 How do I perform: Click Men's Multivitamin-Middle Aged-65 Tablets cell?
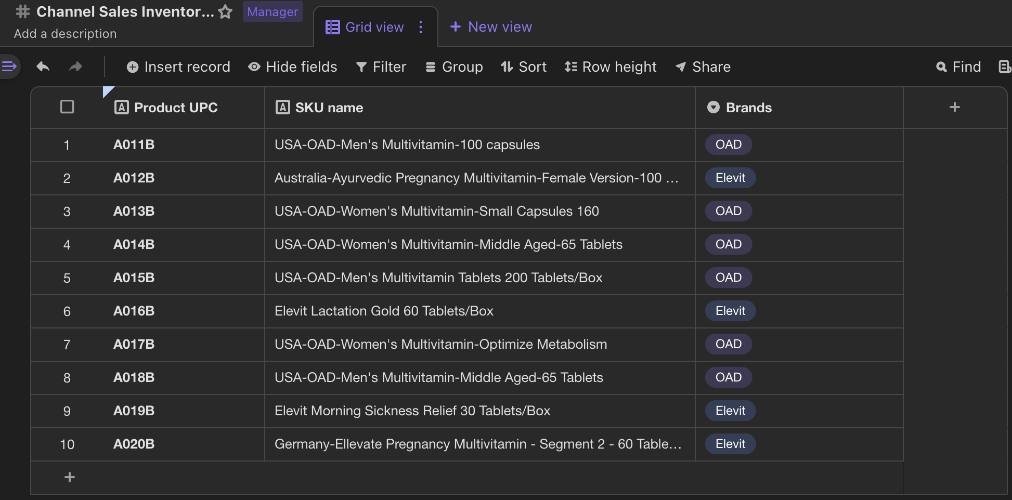point(480,378)
